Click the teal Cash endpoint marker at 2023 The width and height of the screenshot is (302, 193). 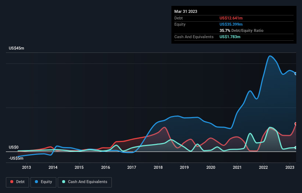point(296,148)
